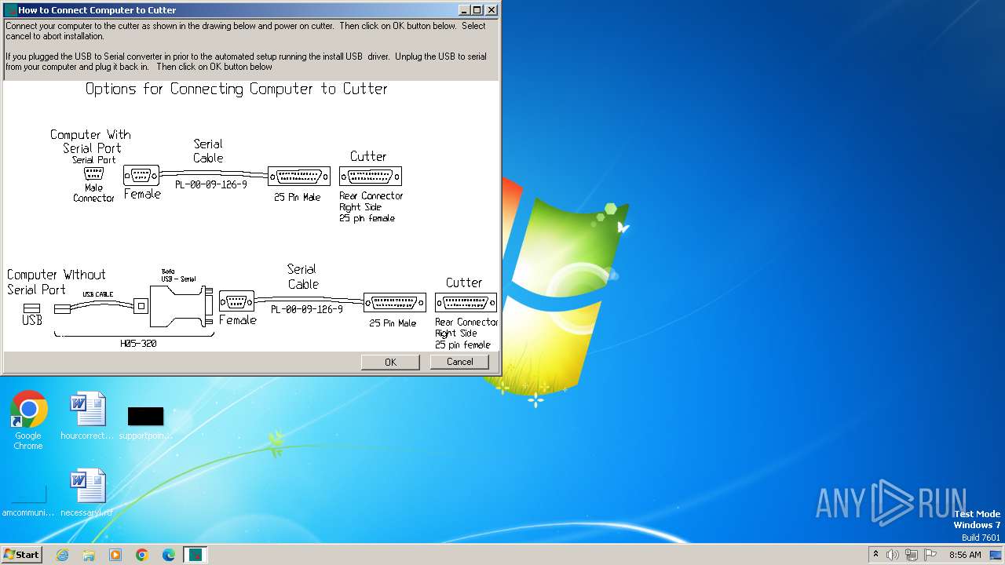This screenshot has width=1005, height=565.
Task: Click the 'Computer Without Serial Port' label
Action: (56, 282)
